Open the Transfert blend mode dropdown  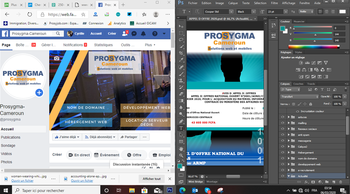[299, 97]
